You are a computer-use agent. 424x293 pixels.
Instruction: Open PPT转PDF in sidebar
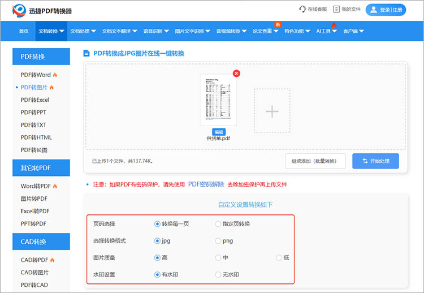pos(33,223)
